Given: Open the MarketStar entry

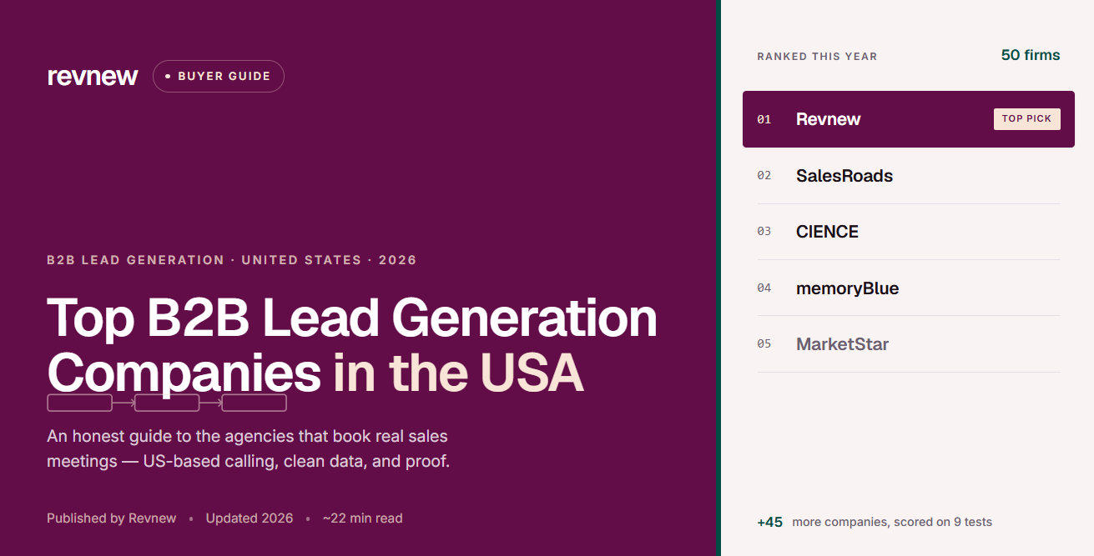Looking at the screenshot, I should pyautogui.click(x=842, y=344).
